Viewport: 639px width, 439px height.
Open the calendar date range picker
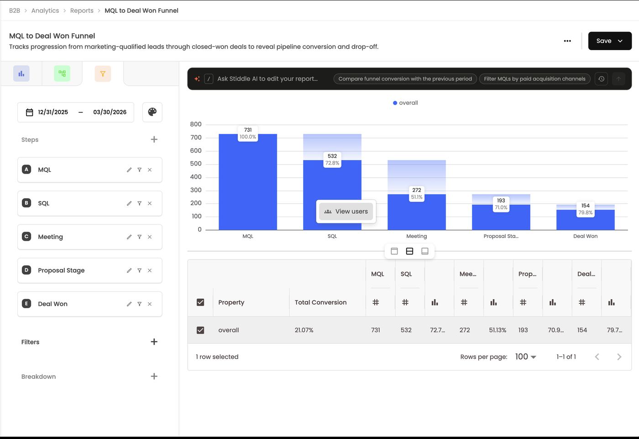(x=76, y=112)
